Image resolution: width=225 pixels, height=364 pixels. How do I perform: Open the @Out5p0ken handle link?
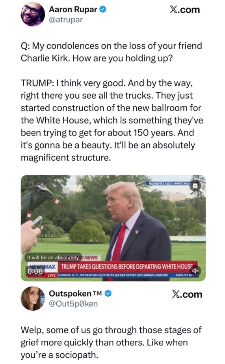pyautogui.click(x=73, y=304)
